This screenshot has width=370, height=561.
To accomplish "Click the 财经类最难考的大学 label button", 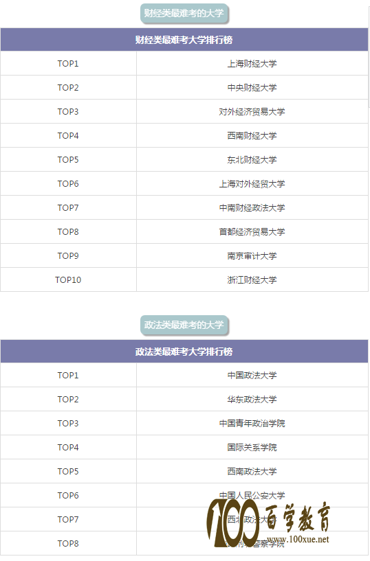I will click(x=184, y=14).
